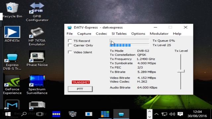212x119 pixels.
Task: Click the Tx Level 25 label
Action: tap(162, 45)
